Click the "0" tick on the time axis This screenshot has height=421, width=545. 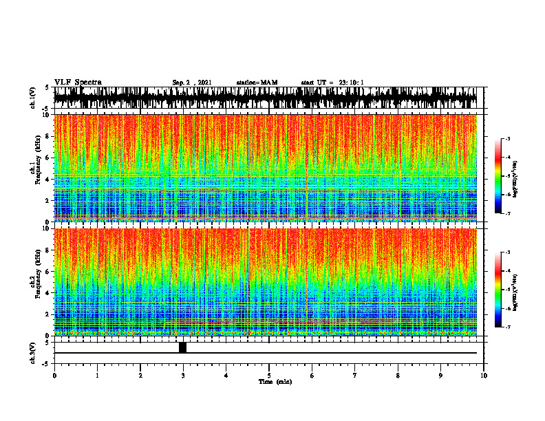(54, 376)
